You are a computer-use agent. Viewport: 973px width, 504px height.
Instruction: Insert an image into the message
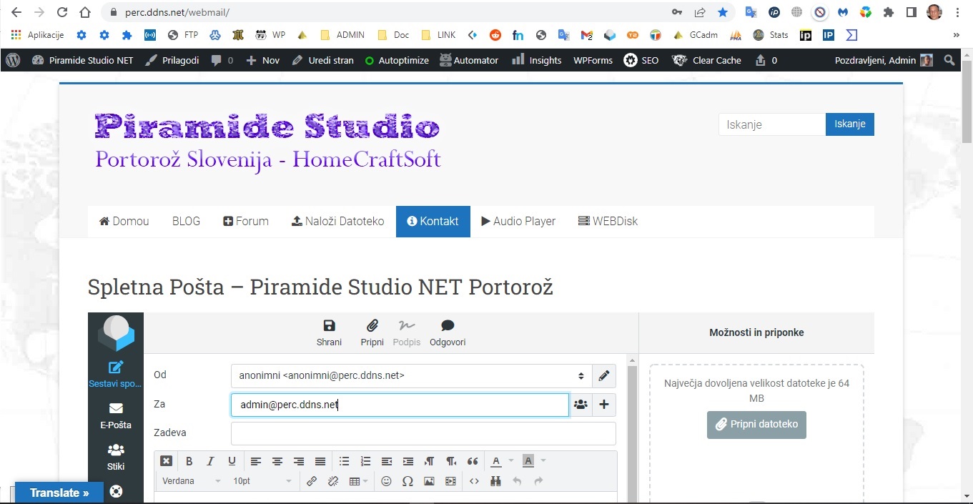[429, 481]
